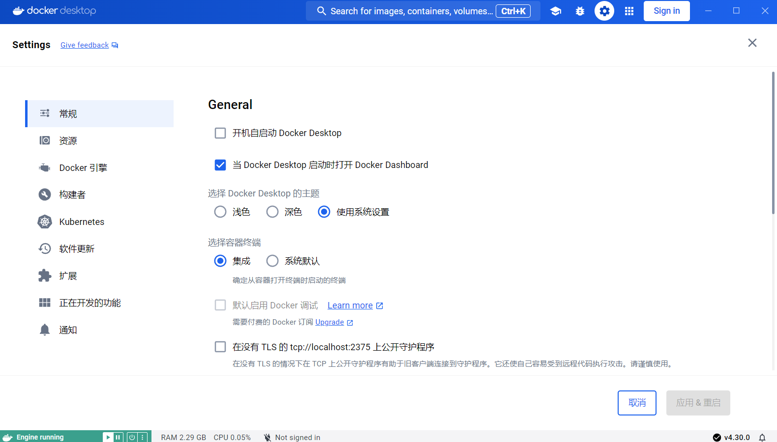Click the troubleshoot bug icon
The image size is (777, 442).
click(580, 11)
